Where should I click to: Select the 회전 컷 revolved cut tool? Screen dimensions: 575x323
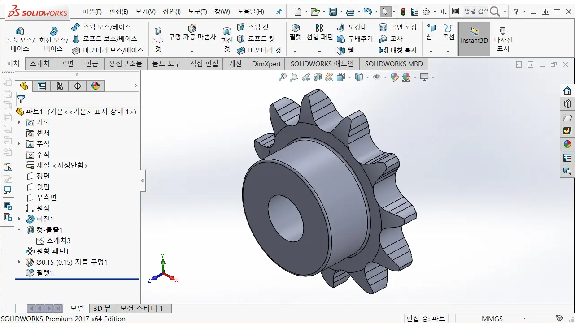pyautogui.click(x=227, y=39)
